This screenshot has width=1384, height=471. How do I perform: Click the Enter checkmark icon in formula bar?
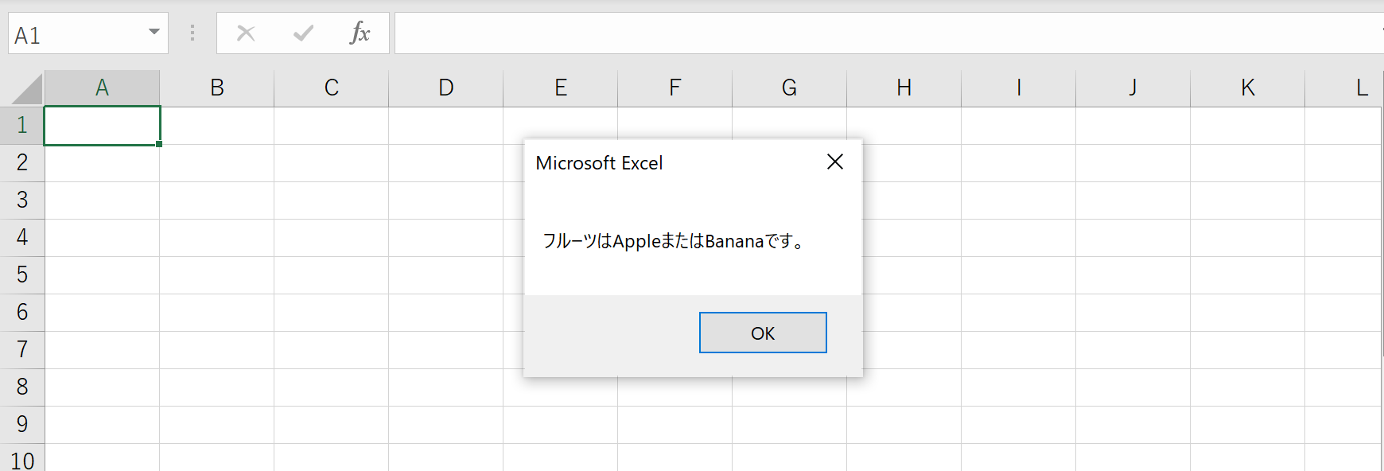pyautogui.click(x=303, y=33)
